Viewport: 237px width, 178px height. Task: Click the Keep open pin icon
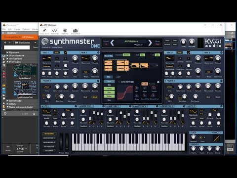click(x=44, y=31)
